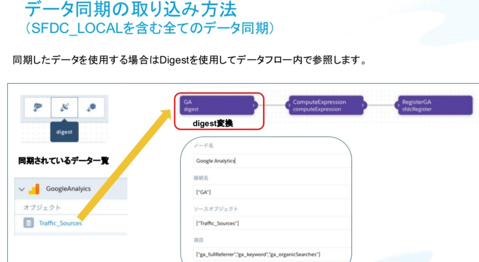Select the GA digest node
The image size is (479, 262).
pyautogui.click(x=216, y=105)
